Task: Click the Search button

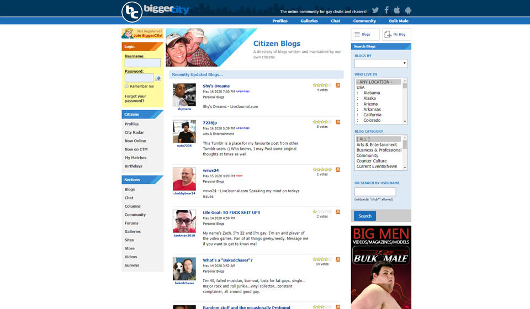Action: click(x=365, y=216)
